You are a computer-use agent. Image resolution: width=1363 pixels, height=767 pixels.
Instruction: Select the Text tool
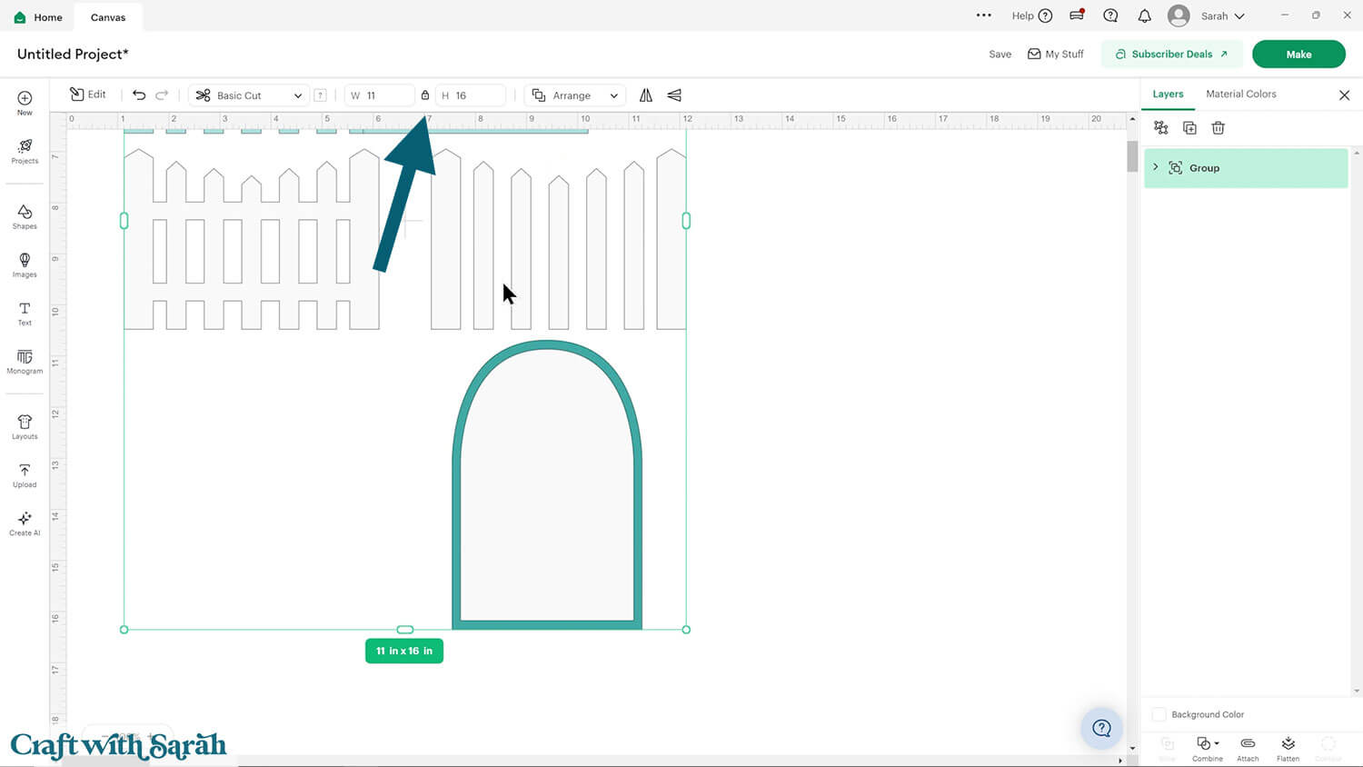25,314
